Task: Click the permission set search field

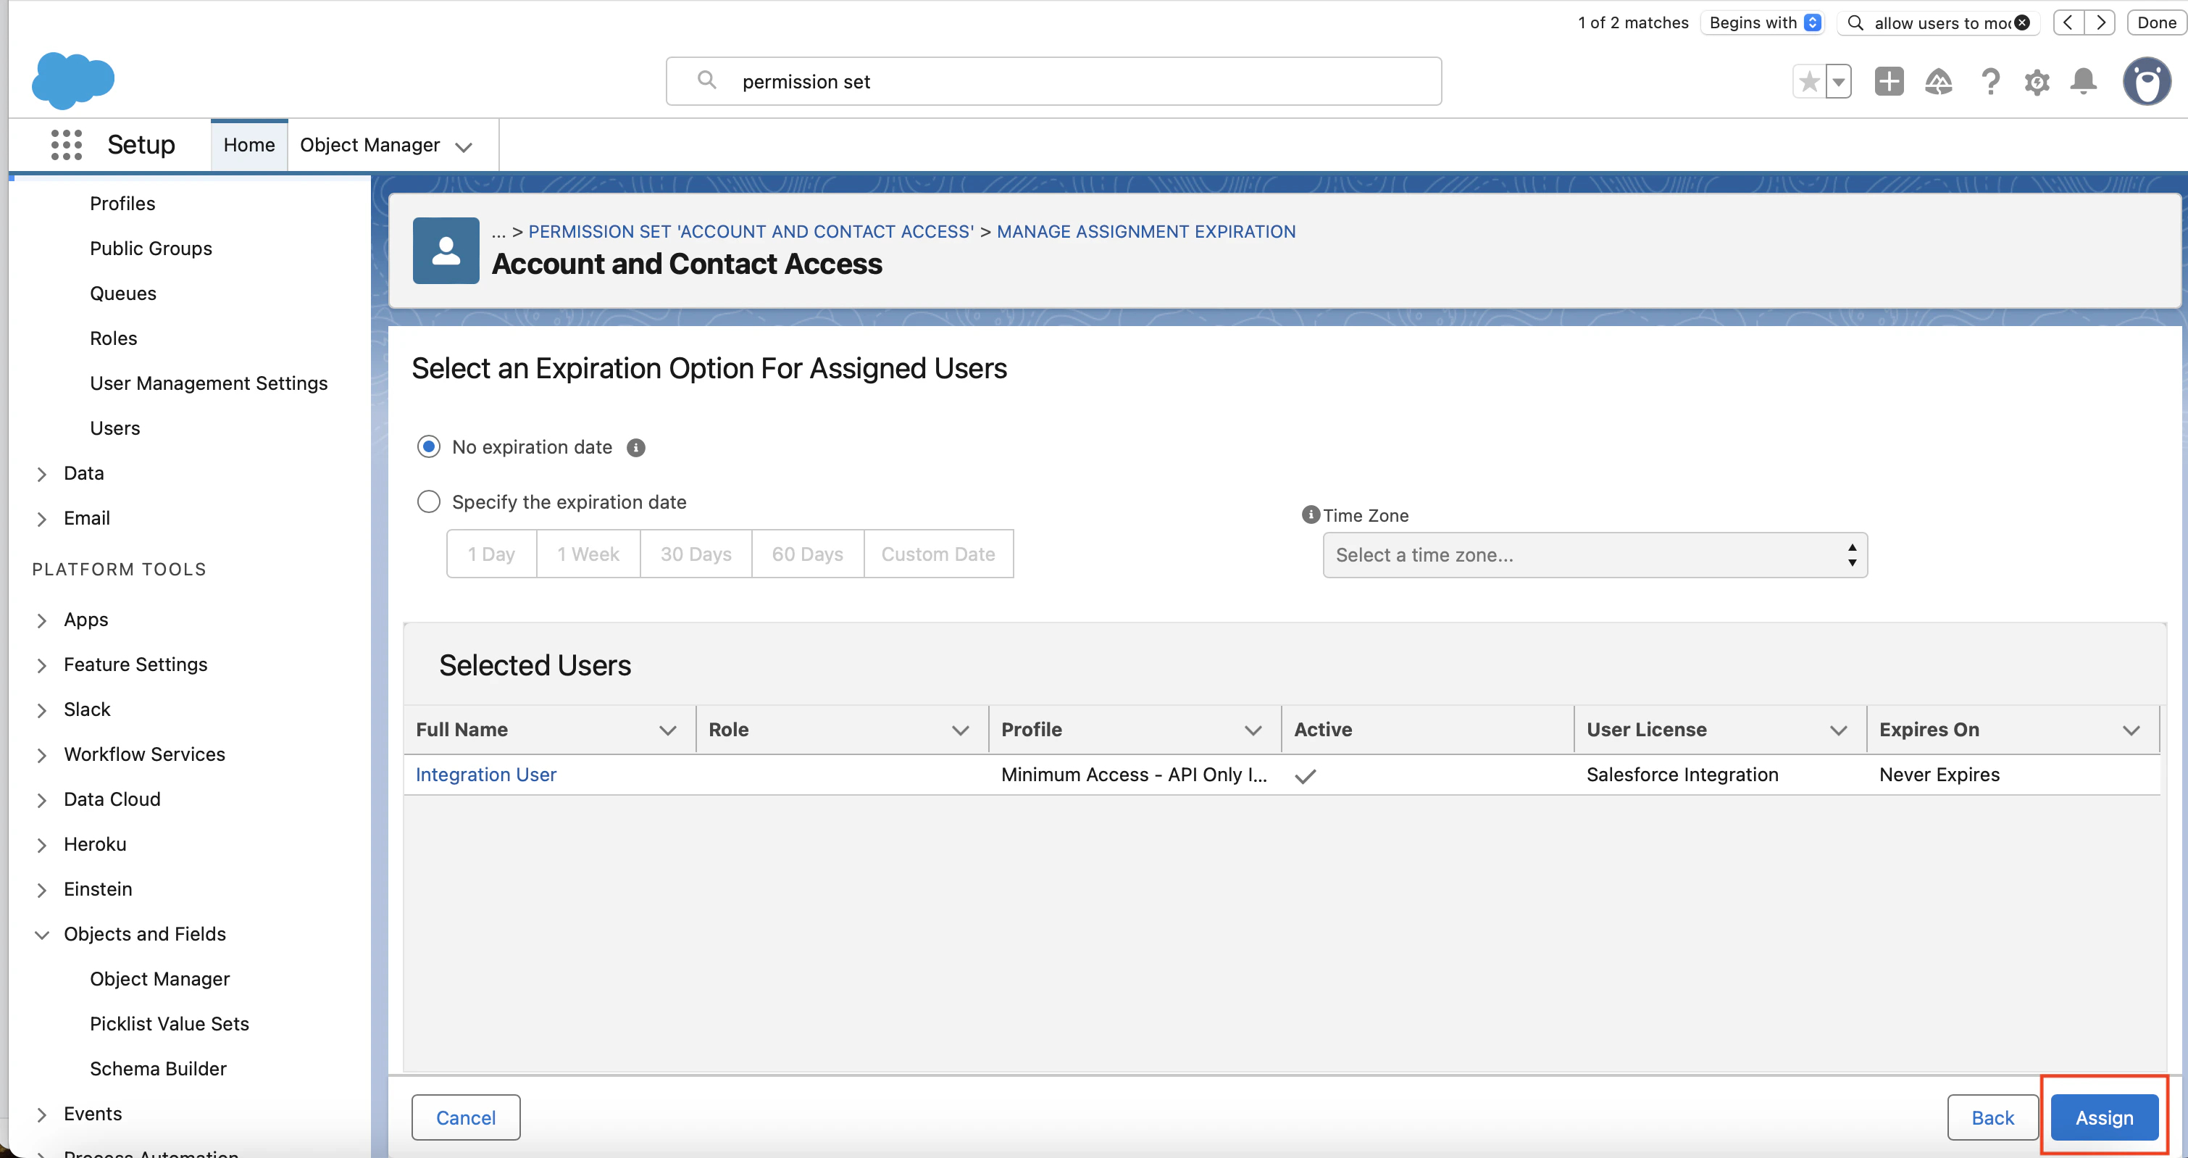Action: (1053, 82)
